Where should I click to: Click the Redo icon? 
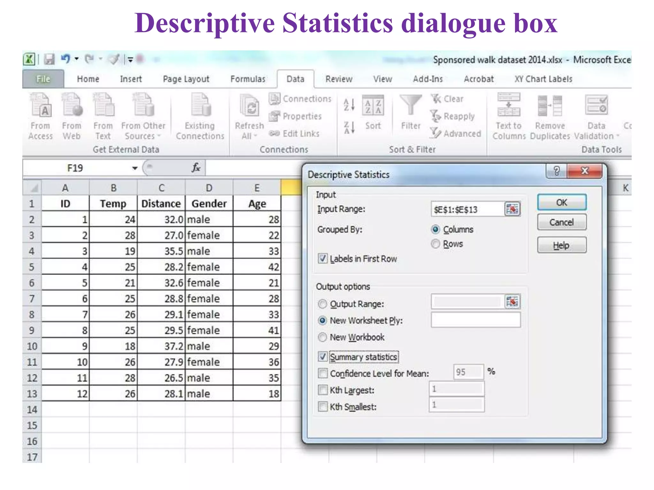89,59
